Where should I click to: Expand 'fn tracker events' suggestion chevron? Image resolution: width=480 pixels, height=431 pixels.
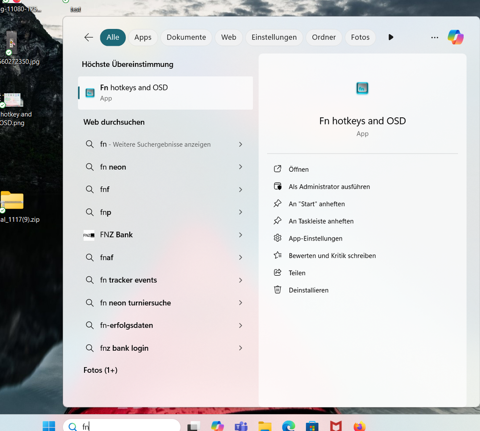coord(240,280)
